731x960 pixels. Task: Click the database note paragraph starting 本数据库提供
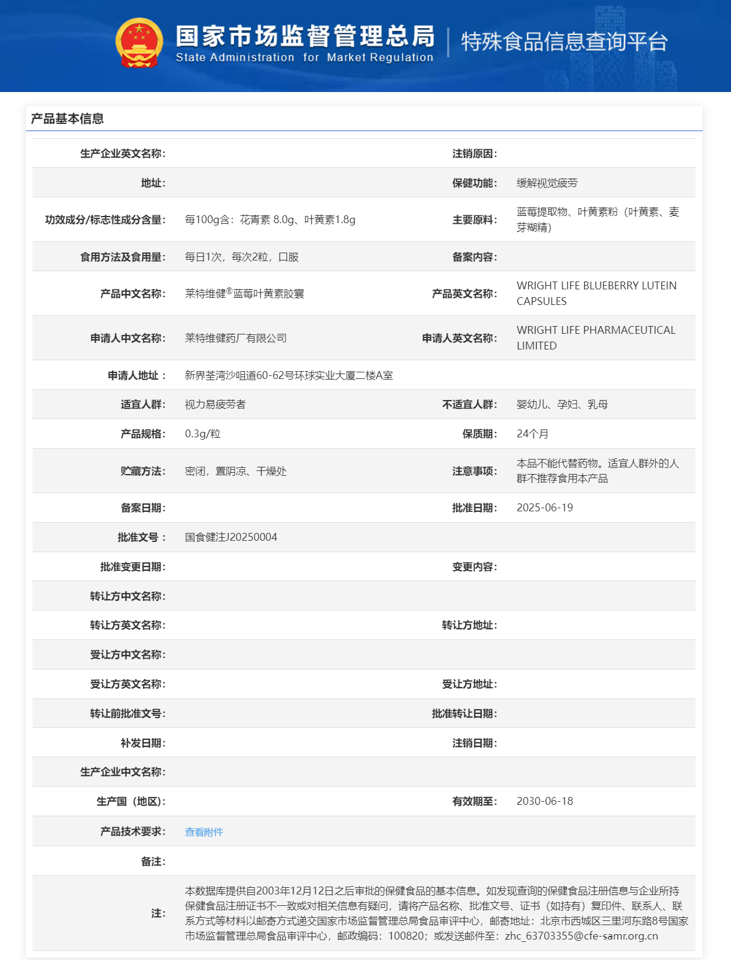click(437, 913)
